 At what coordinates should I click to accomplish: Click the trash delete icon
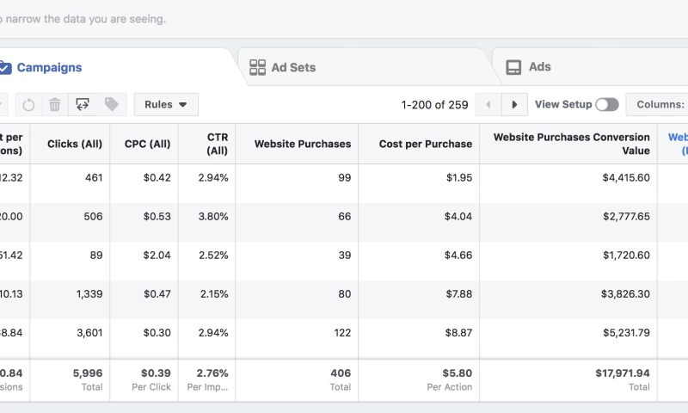55,105
